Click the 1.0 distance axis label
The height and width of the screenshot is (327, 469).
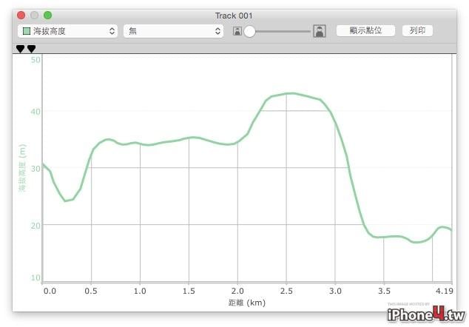[140, 291]
